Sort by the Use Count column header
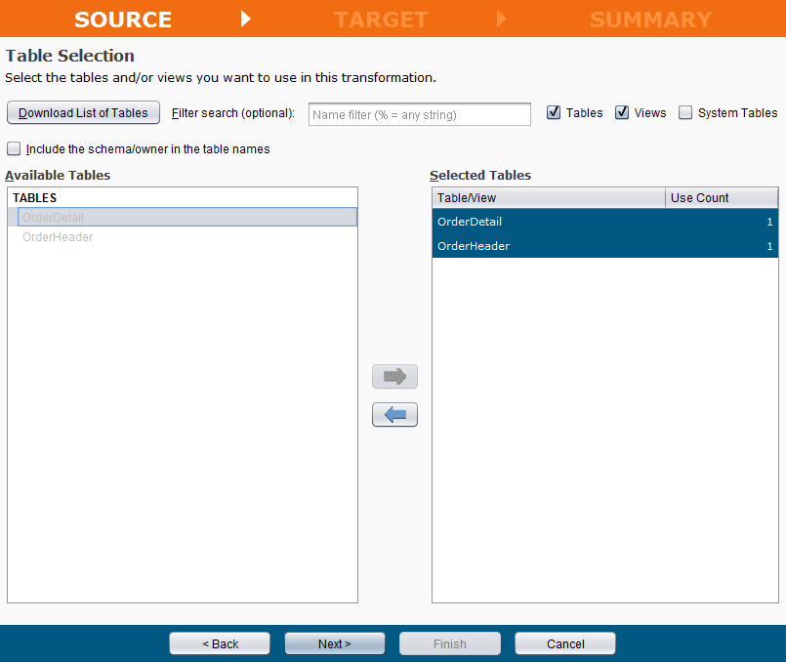786x662 pixels. click(x=721, y=197)
